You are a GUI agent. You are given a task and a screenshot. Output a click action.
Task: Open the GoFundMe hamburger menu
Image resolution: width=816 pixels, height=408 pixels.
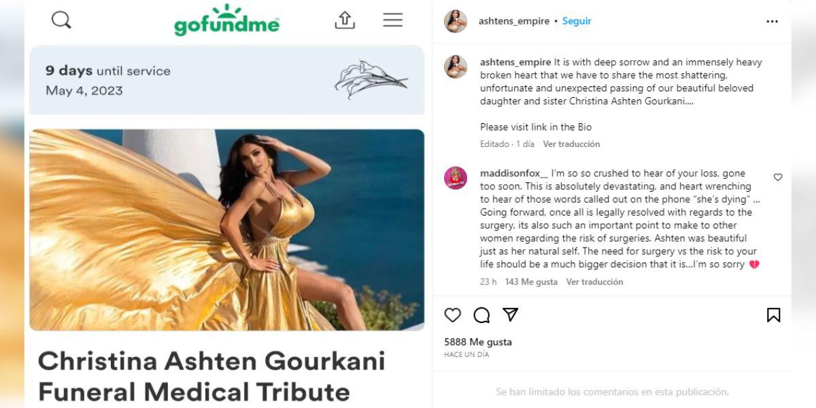pos(392,20)
